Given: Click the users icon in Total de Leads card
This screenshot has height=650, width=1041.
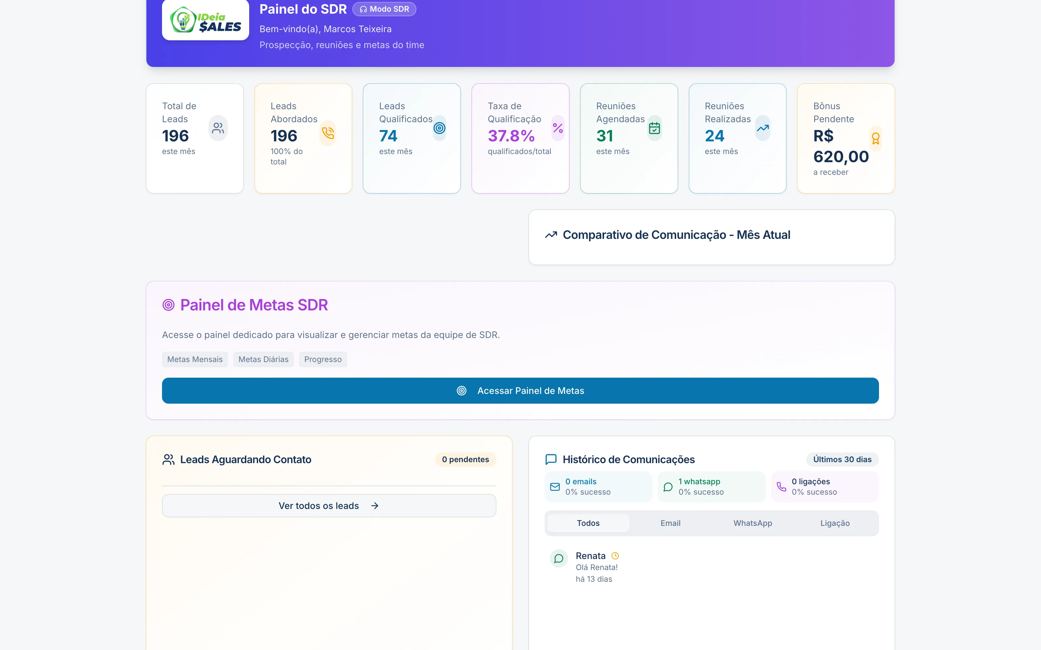Looking at the screenshot, I should click(218, 128).
